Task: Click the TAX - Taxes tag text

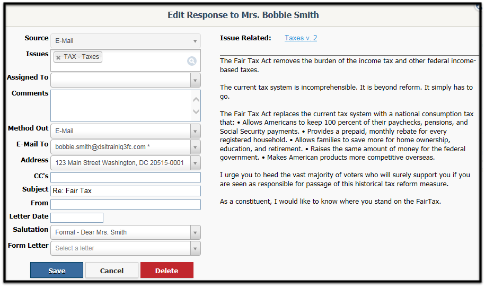Action: pos(81,57)
